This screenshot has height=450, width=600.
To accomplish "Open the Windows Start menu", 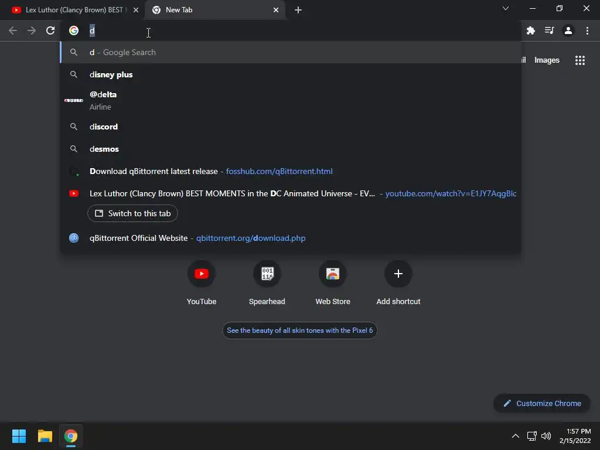I will point(19,436).
